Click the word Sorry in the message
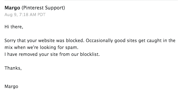This screenshot has height=99, width=181. [10, 41]
